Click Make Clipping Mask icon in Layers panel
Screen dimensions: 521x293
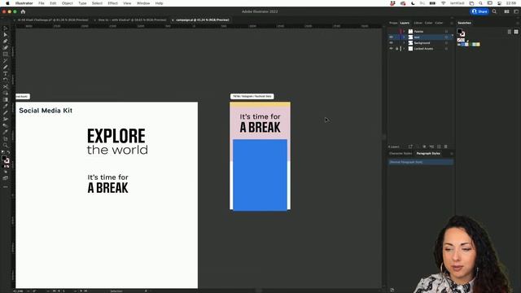424,146
